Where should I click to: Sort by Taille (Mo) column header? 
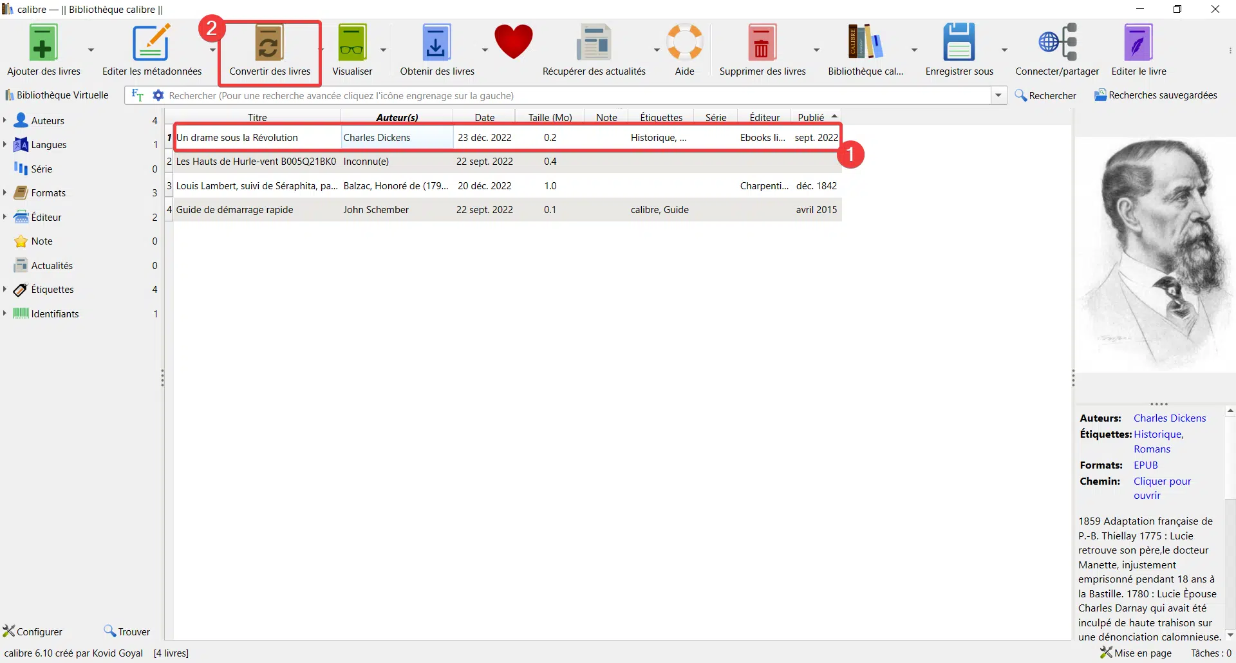(550, 117)
